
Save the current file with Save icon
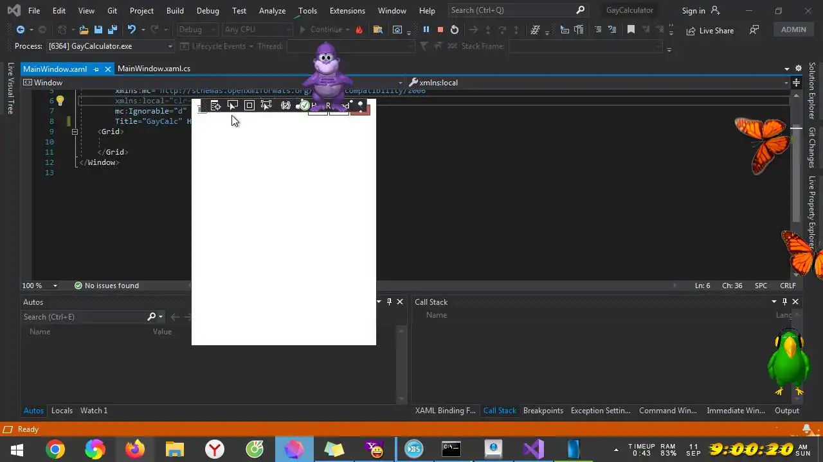(x=98, y=30)
